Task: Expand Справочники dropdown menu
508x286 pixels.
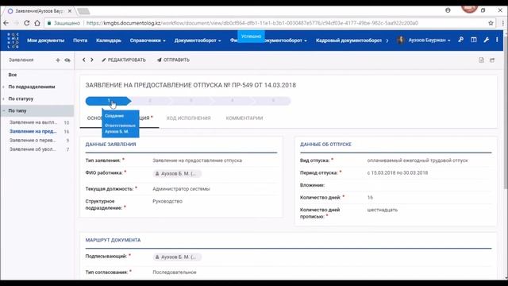Action: click(148, 41)
